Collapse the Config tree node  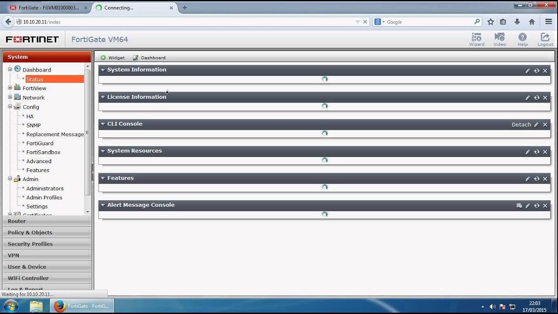(10, 106)
